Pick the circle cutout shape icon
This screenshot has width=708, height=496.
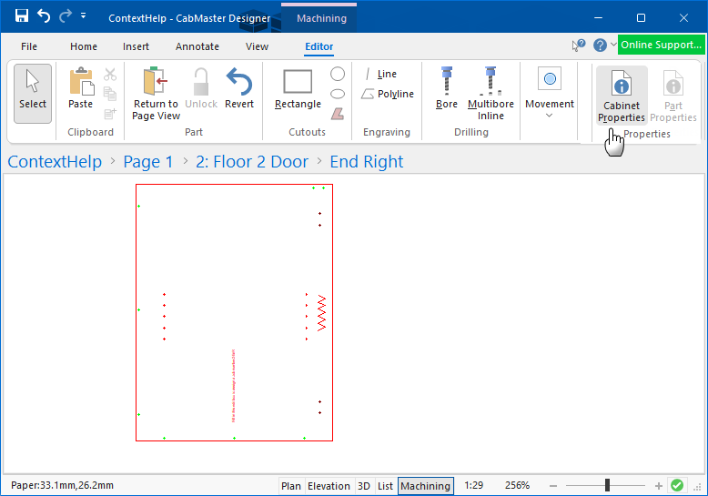(x=338, y=74)
